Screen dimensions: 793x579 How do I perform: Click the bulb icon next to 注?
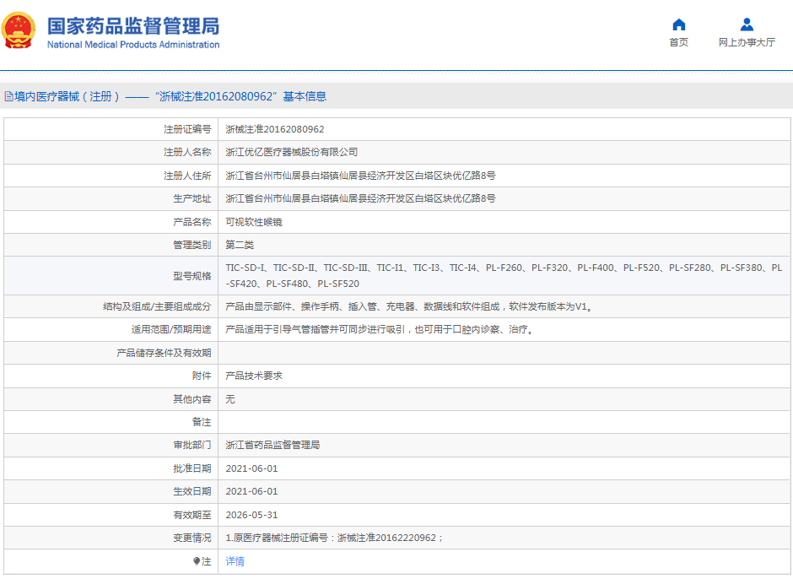(197, 561)
